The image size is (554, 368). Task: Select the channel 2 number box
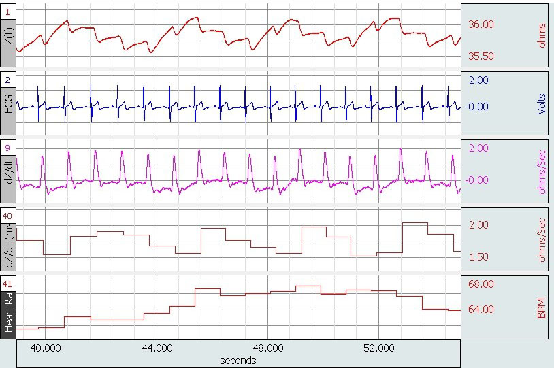(x=7, y=80)
